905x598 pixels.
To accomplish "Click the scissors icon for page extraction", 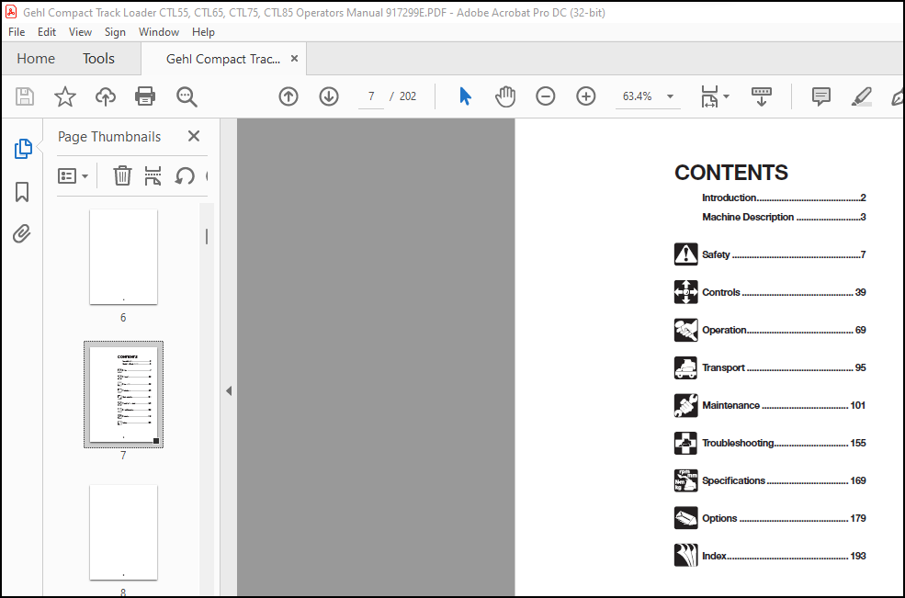I will [153, 175].
